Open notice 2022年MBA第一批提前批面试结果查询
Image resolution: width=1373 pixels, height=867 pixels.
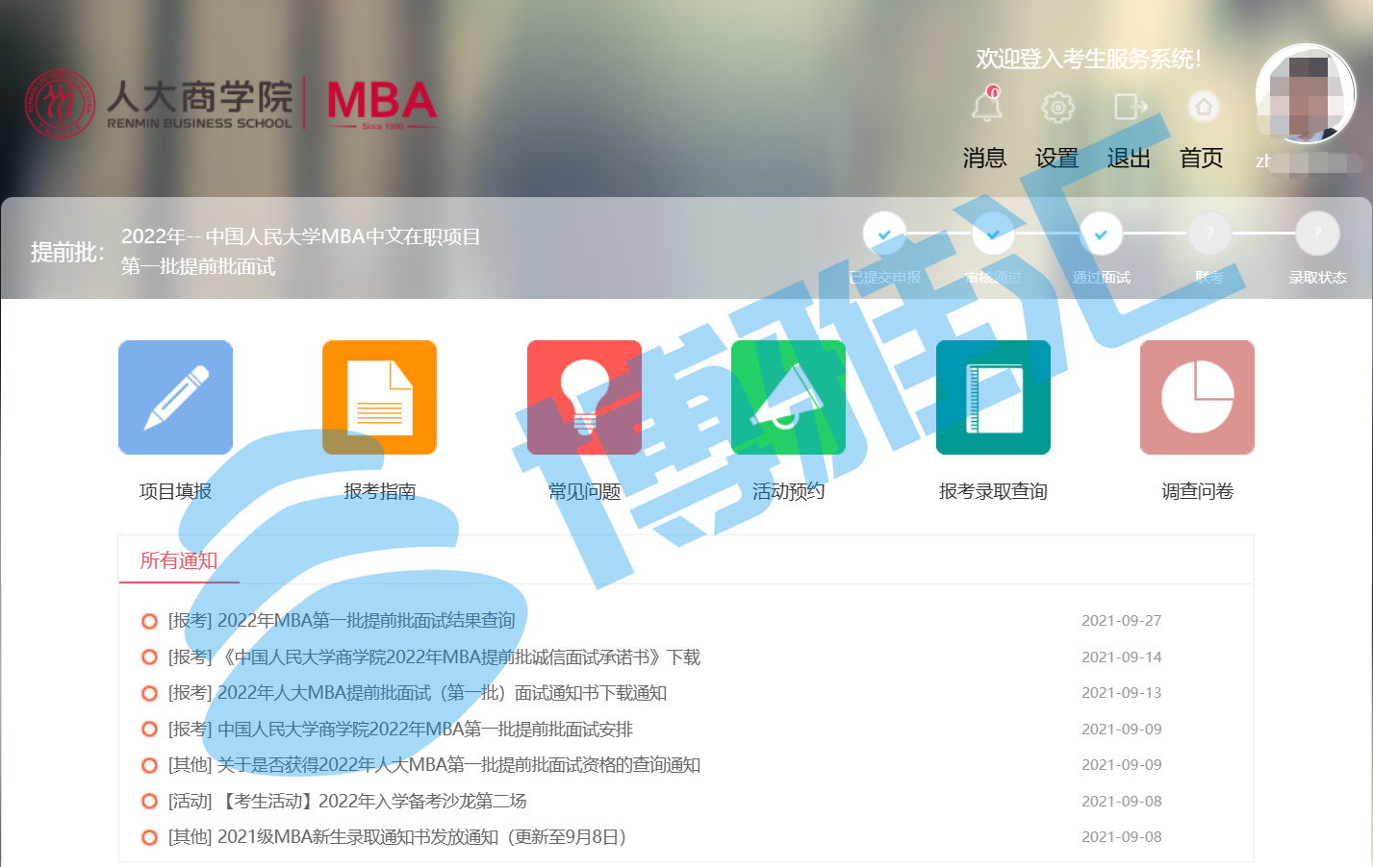tap(342, 621)
